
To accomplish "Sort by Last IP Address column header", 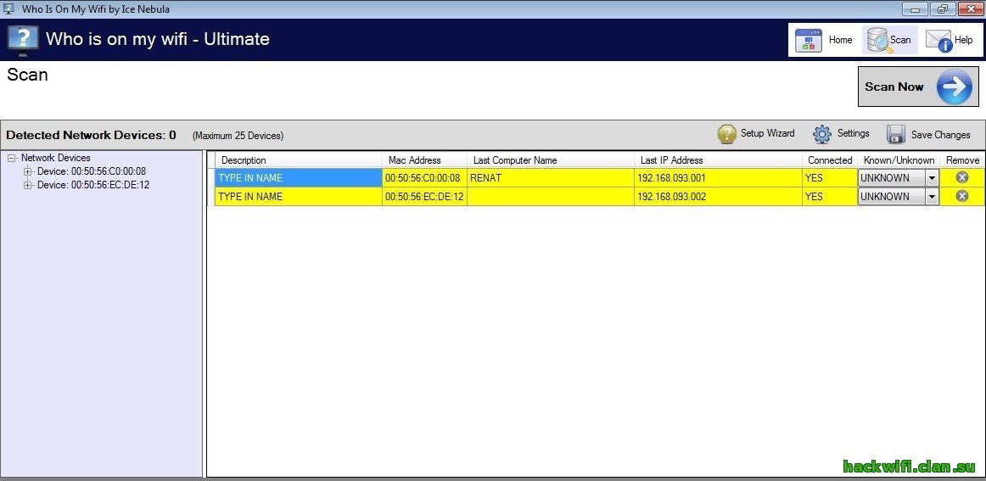I will (x=718, y=160).
